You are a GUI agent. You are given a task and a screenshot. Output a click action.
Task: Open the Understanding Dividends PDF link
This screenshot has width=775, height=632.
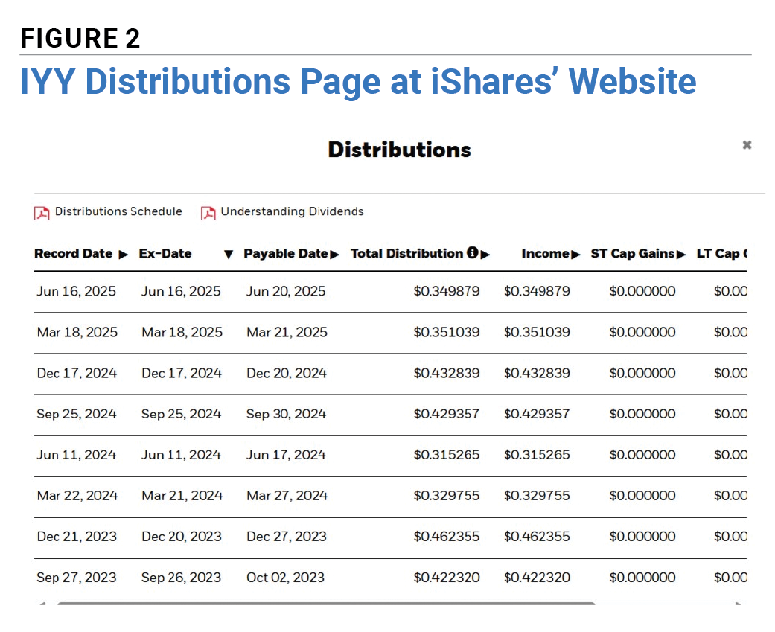pos(292,211)
